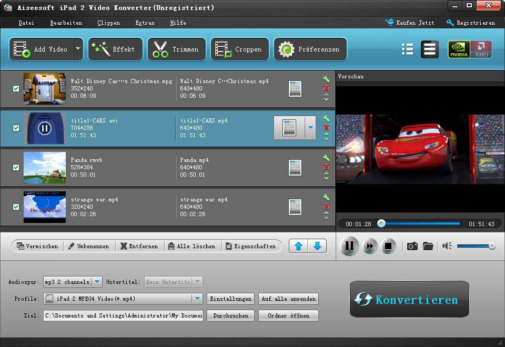Click the Entfernen button
The width and height of the screenshot is (505, 347).
139,246
